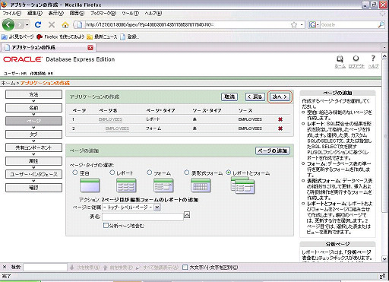Click the tabular form thumbnail image
The width and height of the screenshot is (389, 282).
[201, 185]
